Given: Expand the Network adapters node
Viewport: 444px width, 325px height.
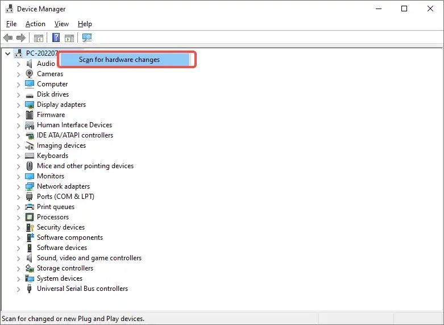Looking at the screenshot, I should (x=19, y=186).
